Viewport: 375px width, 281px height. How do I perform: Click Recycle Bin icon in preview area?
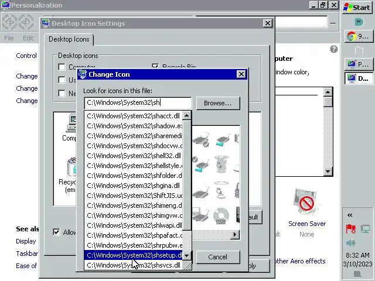coord(71,167)
